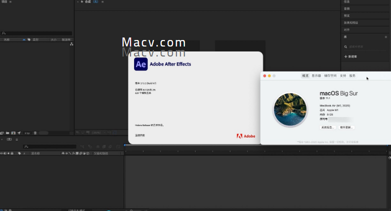Click the macOS Big Sur wallpaper image
The height and width of the screenshot is (211, 391).
click(290, 109)
